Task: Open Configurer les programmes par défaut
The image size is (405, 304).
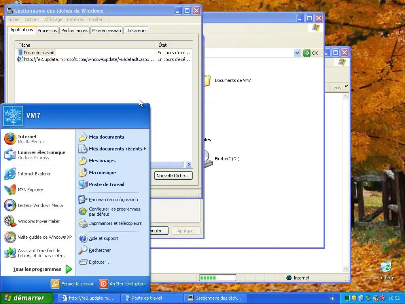Action: 113,211
